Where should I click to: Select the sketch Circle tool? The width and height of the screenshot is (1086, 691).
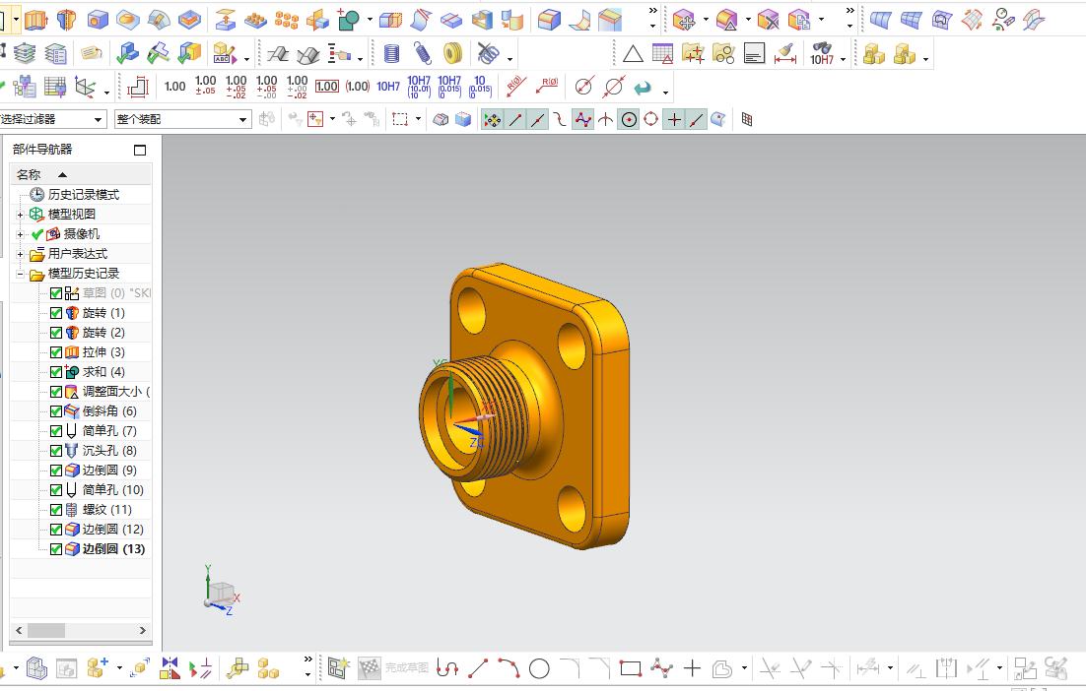click(539, 668)
